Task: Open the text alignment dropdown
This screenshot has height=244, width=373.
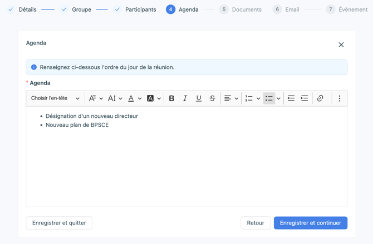Action: [230, 98]
